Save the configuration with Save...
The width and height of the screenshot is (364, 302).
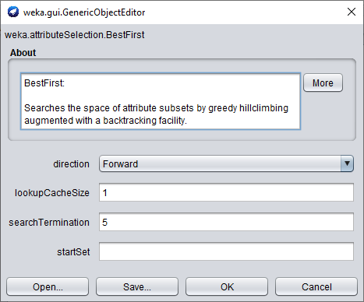[x=137, y=286]
